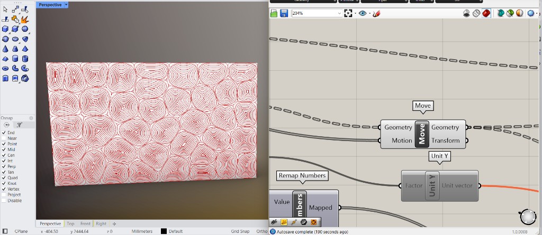Switch to the Front viewport tab
The image size is (542, 235).
tap(85, 223)
